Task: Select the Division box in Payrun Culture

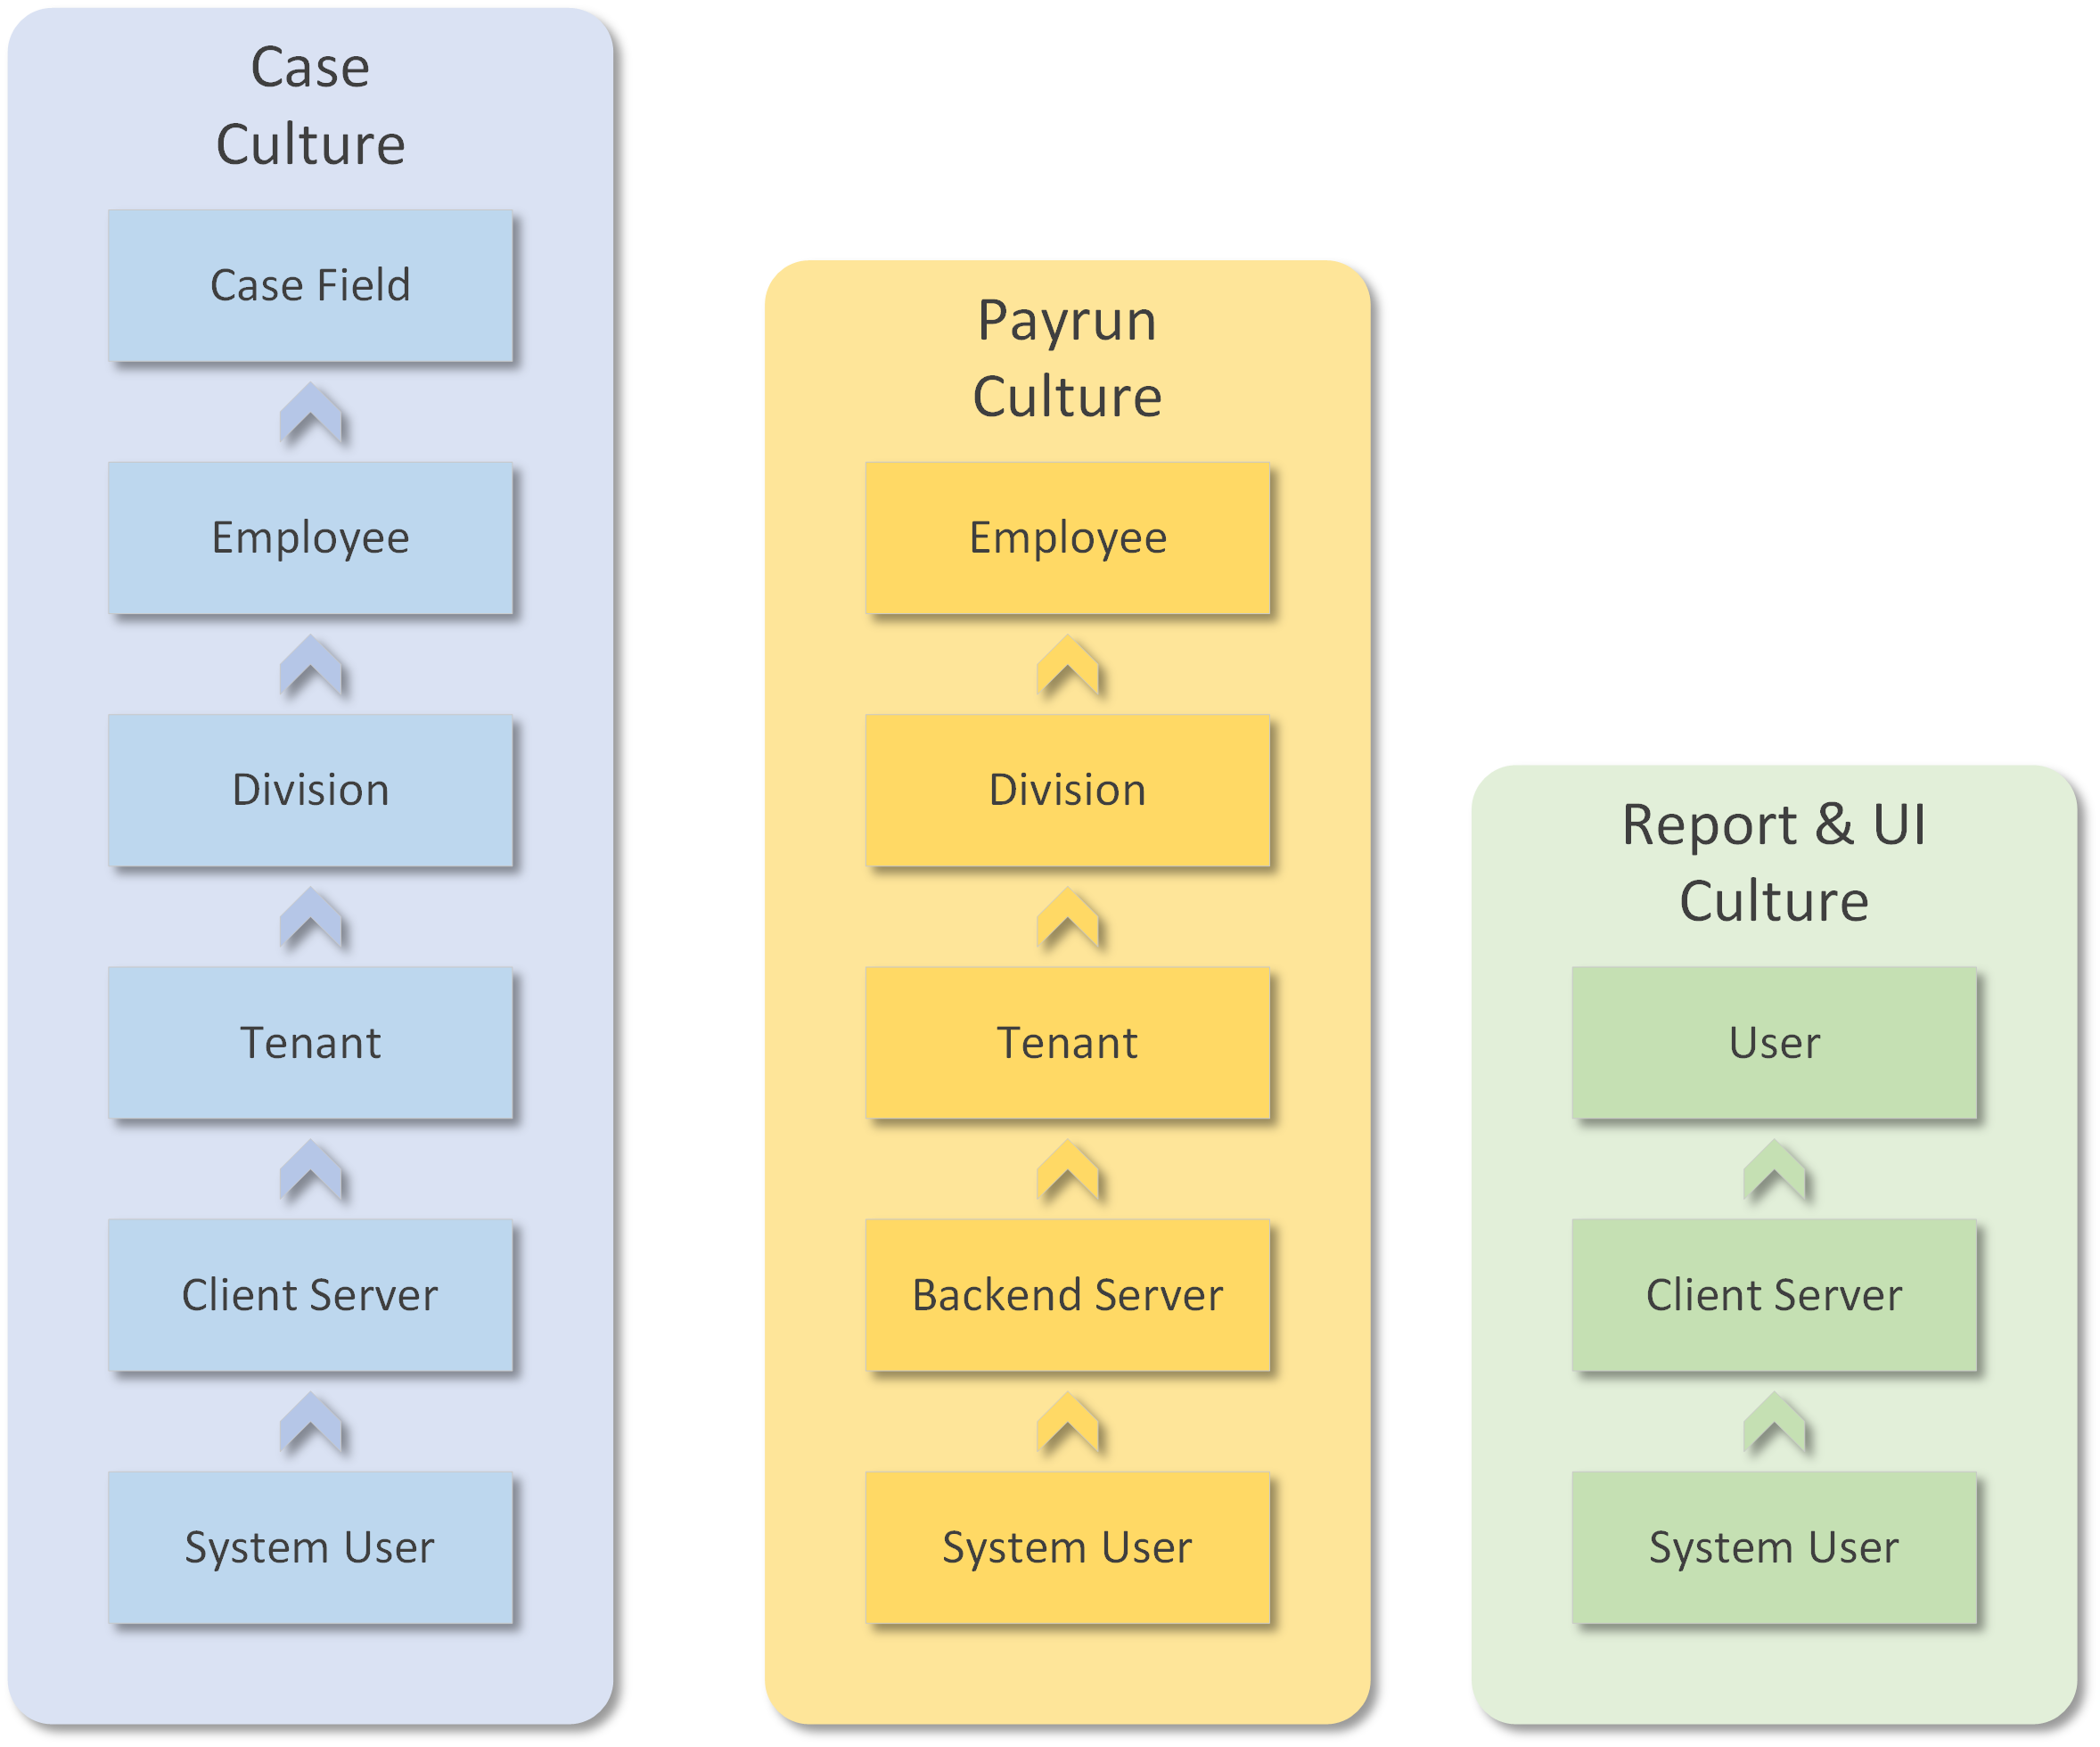Action: click(x=1067, y=790)
